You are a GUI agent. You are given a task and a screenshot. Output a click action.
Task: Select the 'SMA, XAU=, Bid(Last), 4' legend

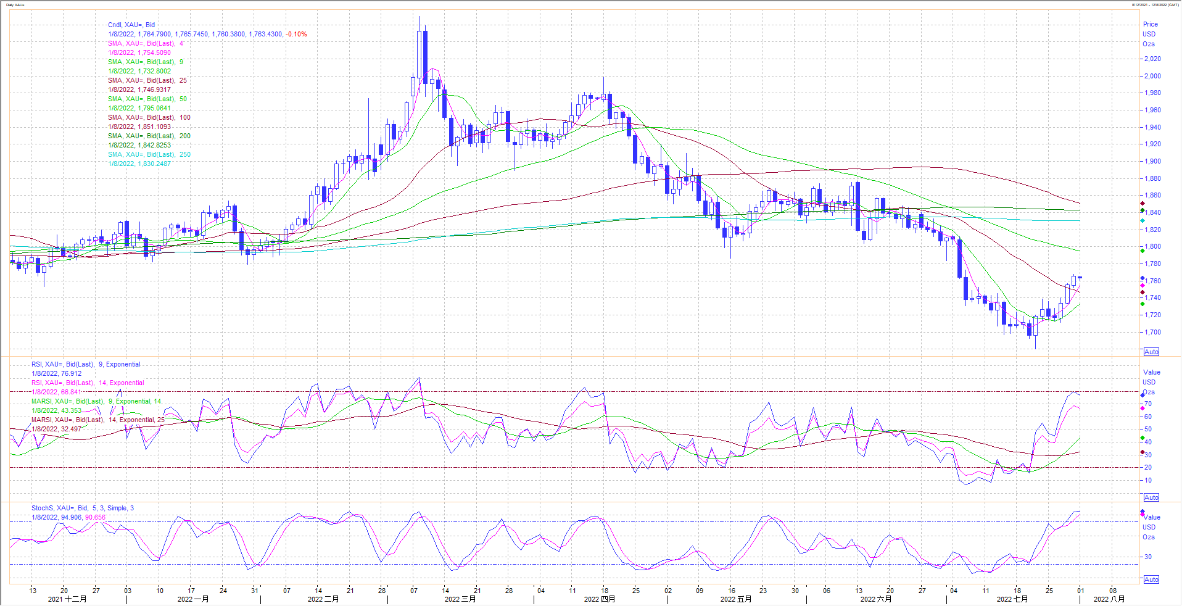[x=146, y=44]
